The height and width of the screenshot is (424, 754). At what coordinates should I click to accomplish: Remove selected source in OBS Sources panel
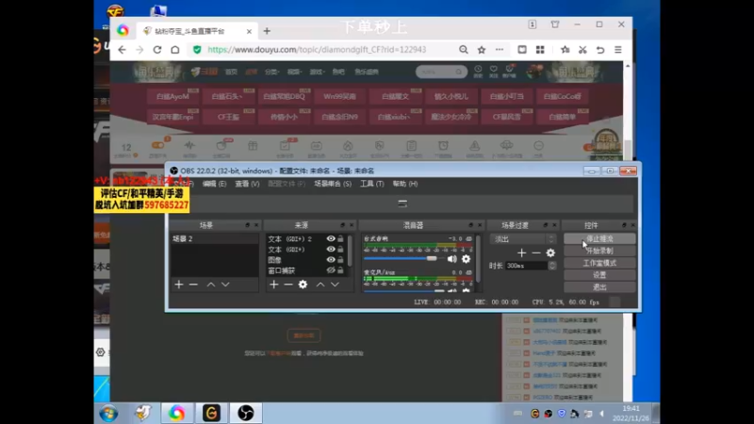(x=288, y=285)
